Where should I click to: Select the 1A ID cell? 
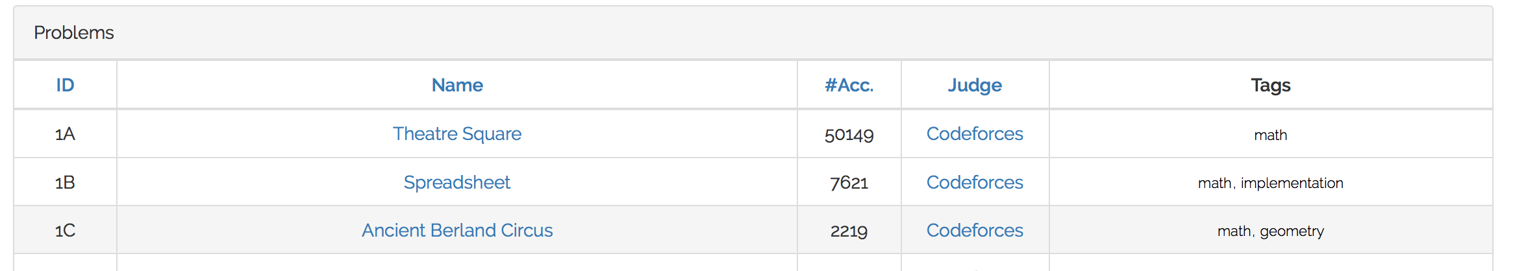point(65,134)
